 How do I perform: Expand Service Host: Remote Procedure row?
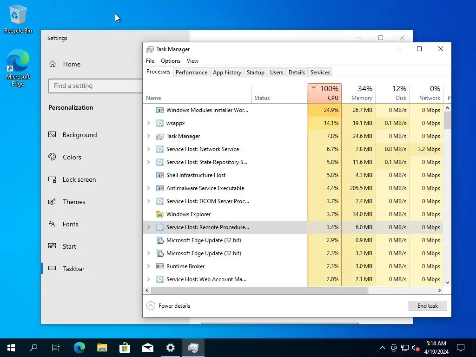148,227
